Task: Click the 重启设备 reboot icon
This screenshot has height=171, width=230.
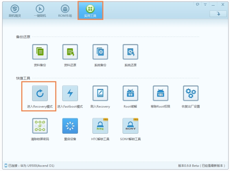Action: 70,126
